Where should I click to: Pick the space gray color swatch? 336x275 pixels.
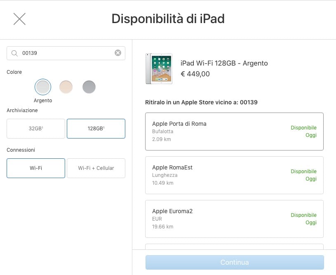(89, 87)
